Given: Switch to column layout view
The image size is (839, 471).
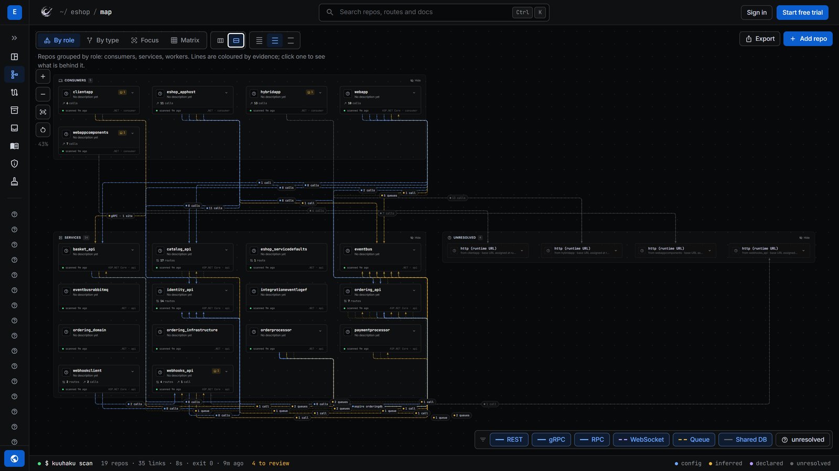Looking at the screenshot, I should 221,40.
